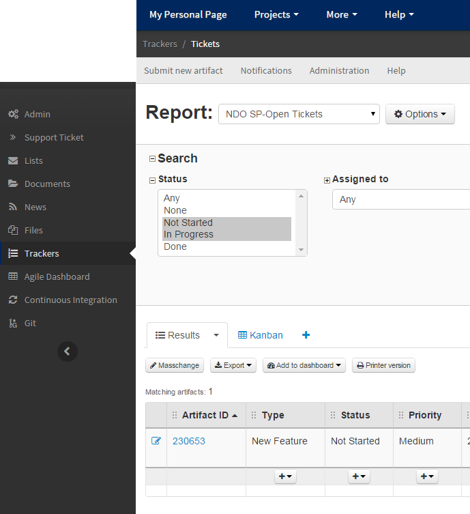The width and height of the screenshot is (470, 514).
Task: Collapse the Status criteria toggle
Action: 152,180
